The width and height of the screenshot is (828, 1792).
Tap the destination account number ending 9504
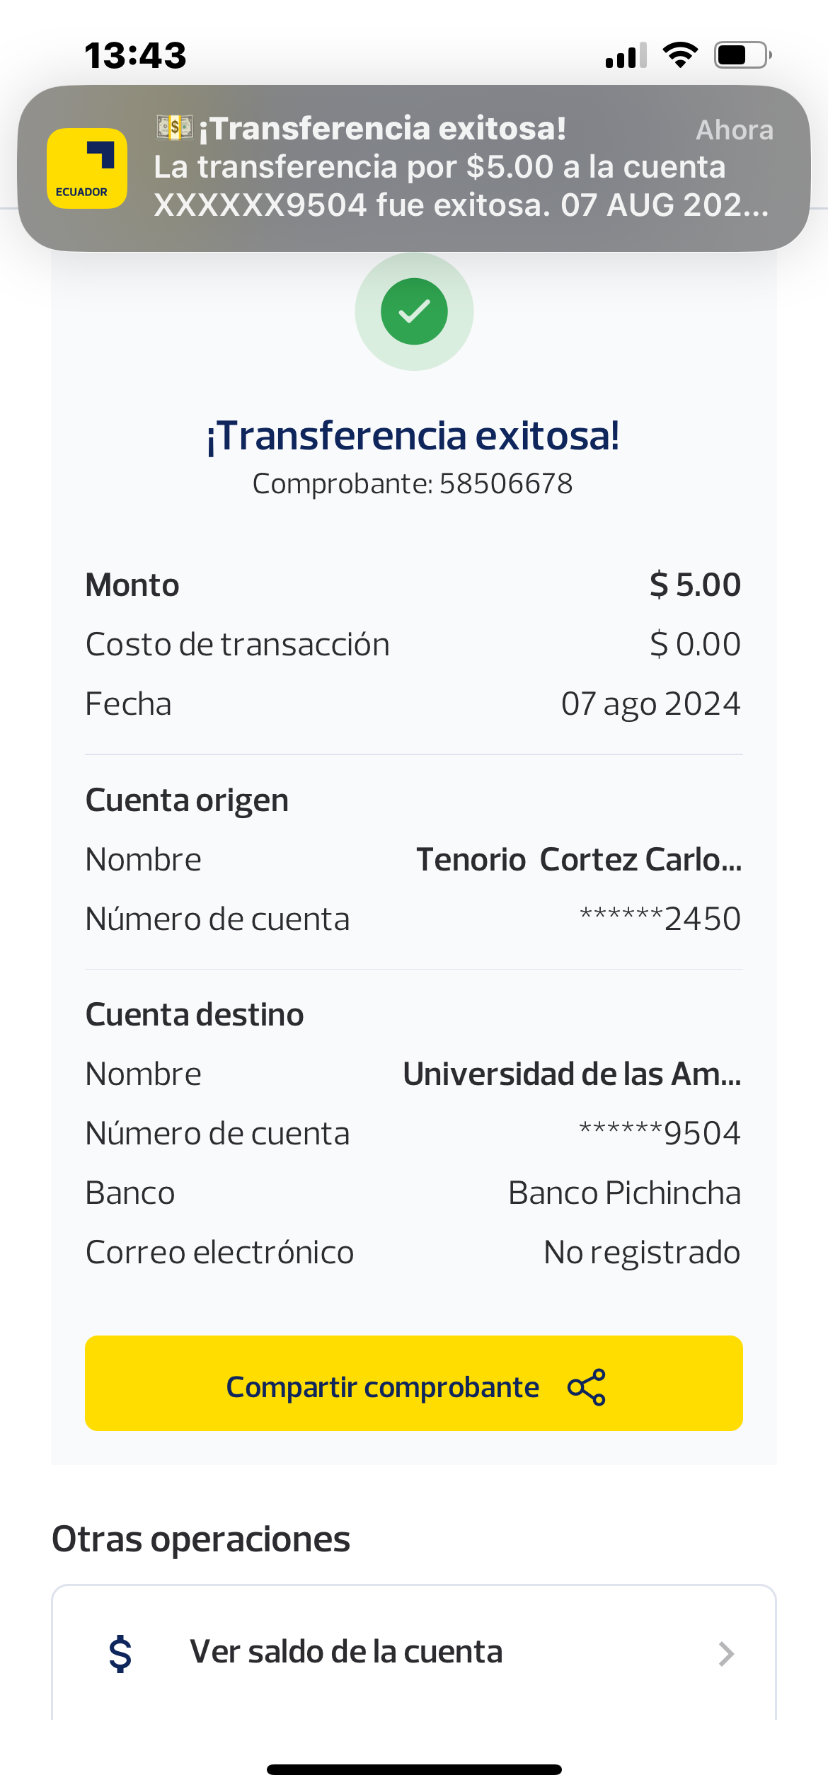pyautogui.click(x=660, y=1134)
